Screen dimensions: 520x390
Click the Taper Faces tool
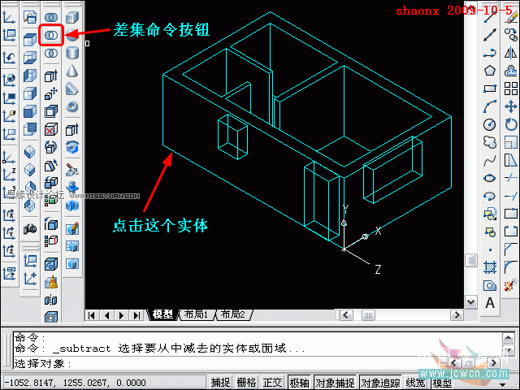tap(51, 165)
